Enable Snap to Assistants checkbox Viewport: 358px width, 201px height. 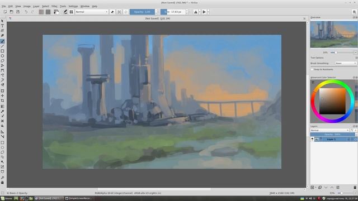point(312,69)
